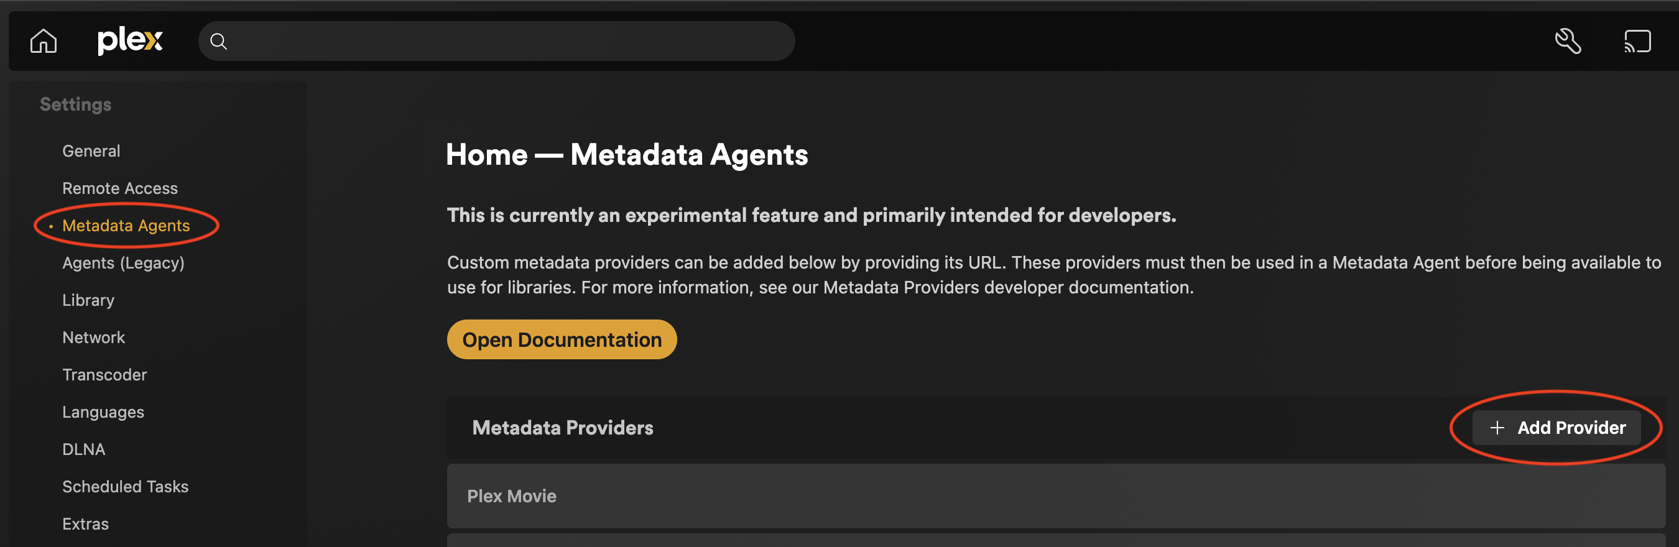
Task: Open settings wrench icon
Action: [x=1568, y=41]
